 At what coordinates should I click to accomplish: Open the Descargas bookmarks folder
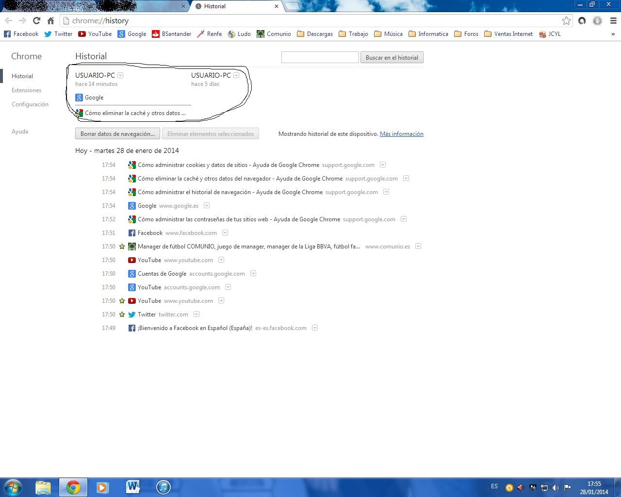coord(315,34)
